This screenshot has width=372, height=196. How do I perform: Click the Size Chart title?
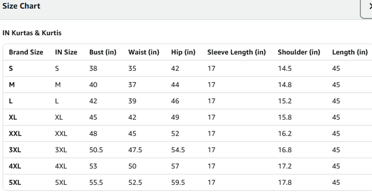click(x=21, y=6)
